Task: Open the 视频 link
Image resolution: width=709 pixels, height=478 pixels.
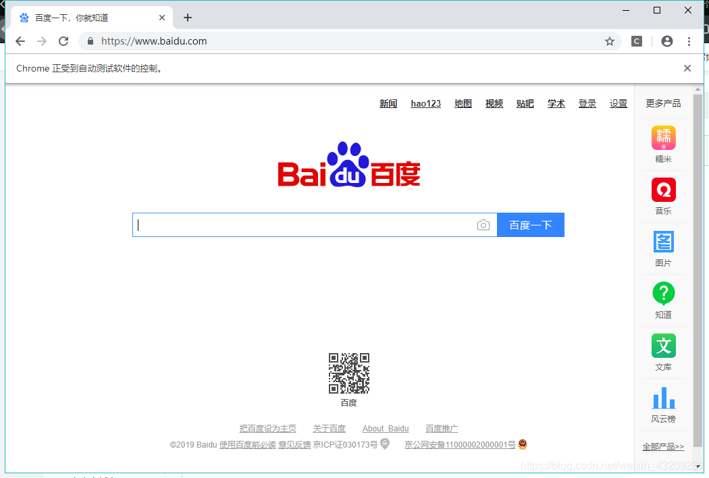Action: [494, 103]
